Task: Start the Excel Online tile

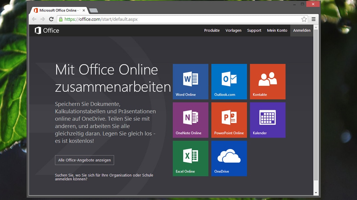Action: tap(190, 158)
